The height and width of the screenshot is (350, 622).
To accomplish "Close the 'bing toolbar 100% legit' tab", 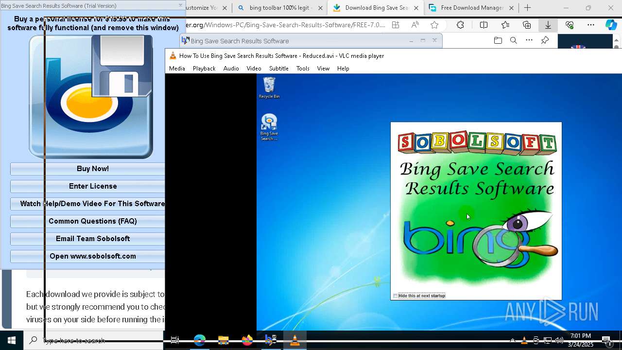I will 320,8.
